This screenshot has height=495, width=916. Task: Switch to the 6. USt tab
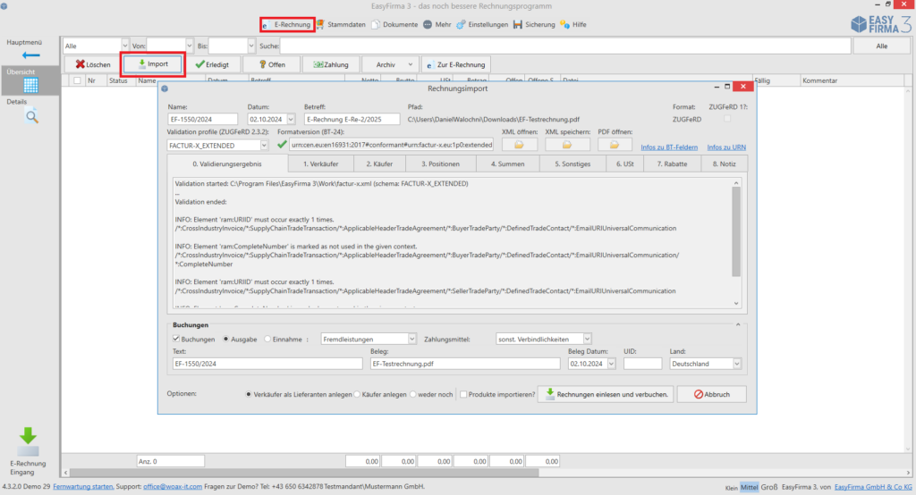pos(625,164)
